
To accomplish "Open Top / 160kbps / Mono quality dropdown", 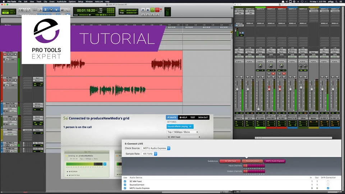I will pos(183,132).
